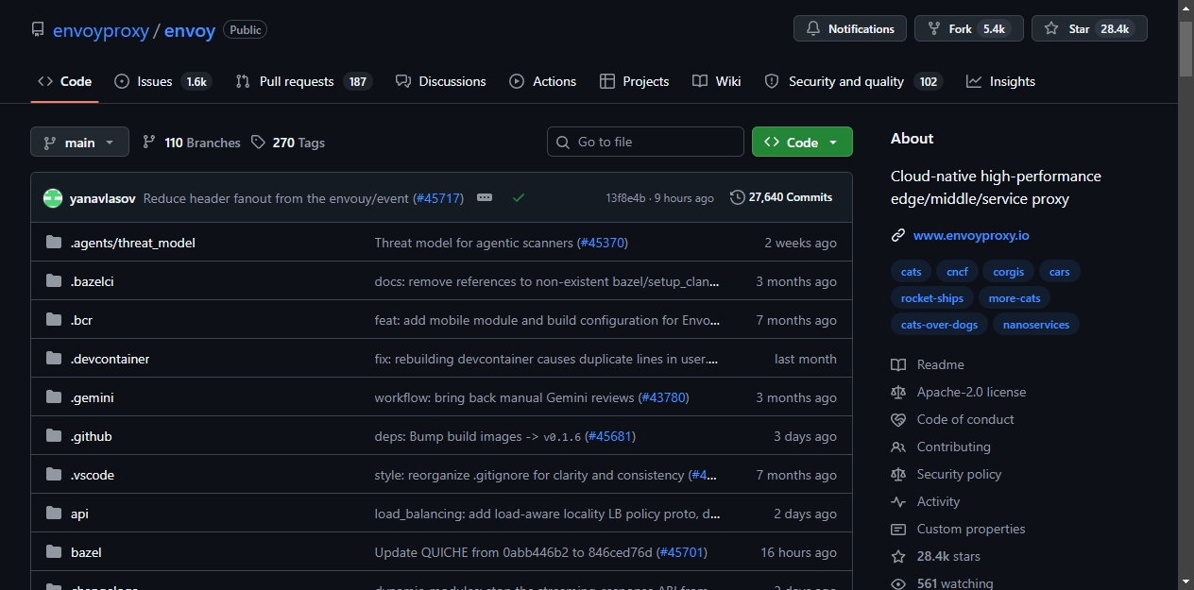1194x590 pixels.
Task: Click the folder icon beside .gemini
Action: point(53,397)
